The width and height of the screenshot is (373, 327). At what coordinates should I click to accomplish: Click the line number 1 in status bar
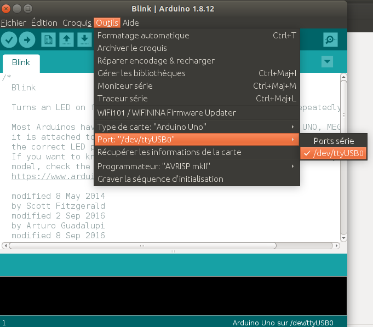[x=4, y=323]
